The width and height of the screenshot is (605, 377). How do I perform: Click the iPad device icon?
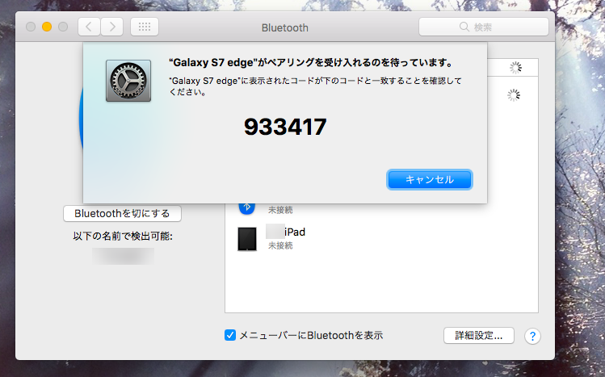click(x=247, y=239)
